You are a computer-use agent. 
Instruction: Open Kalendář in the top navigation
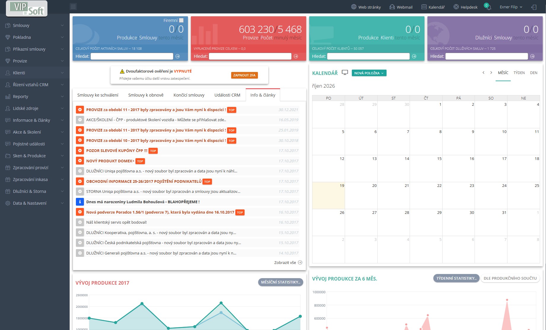(433, 7)
